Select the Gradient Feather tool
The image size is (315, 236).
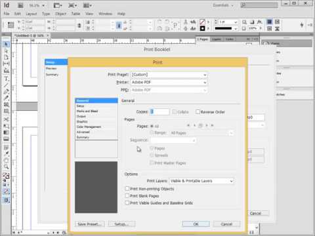(6, 139)
